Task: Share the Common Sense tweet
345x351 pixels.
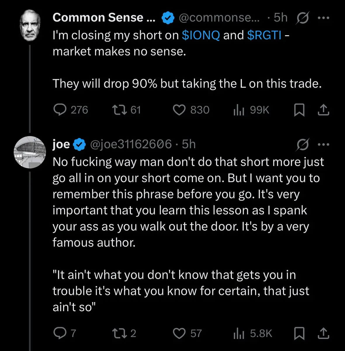Action: pyautogui.click(x=323, y=110)
